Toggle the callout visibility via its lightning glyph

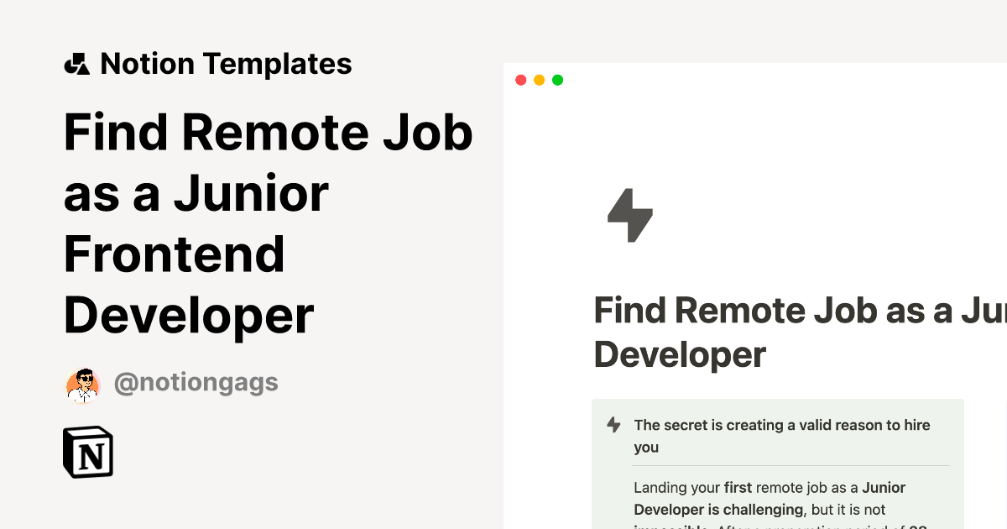[x=612, y=425]
